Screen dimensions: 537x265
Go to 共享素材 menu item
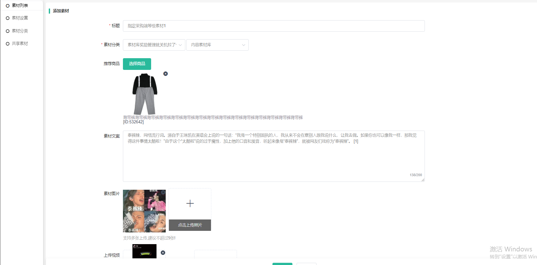(20, 44)
